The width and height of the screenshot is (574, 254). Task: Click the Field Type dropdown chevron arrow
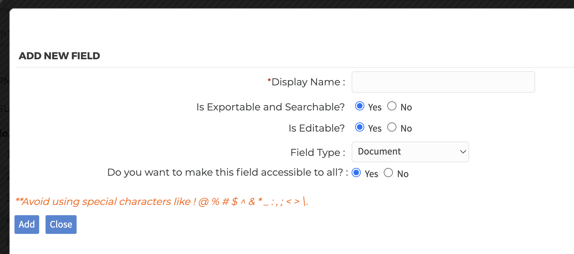pyautogui.click(x=463, y=152)
